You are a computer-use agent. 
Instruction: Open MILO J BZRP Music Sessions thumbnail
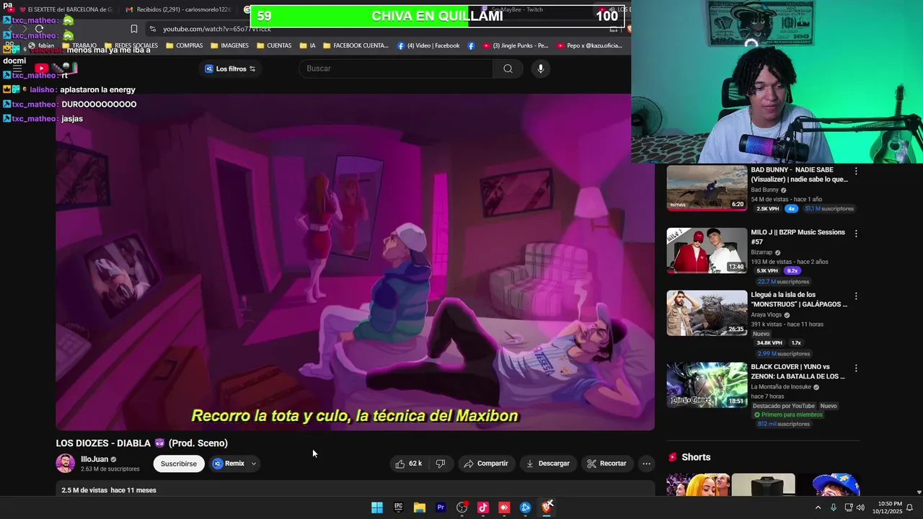pyautogui.click(x=707, y=250)
